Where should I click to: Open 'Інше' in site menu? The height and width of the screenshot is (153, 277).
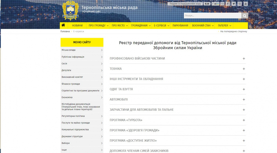[x=82, y=150]
